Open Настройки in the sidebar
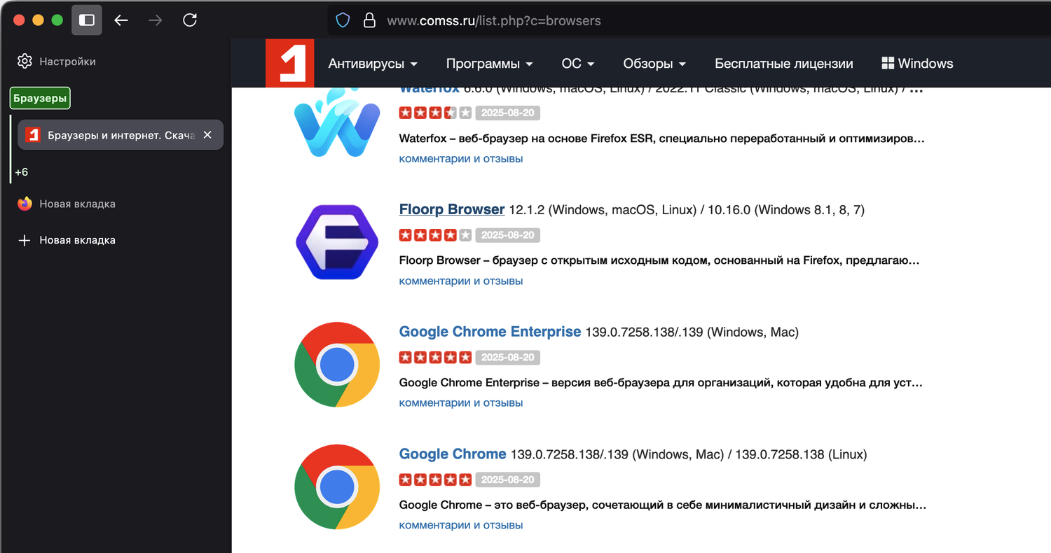Viewport: 1051px width, 553px height. pos(57,61)
